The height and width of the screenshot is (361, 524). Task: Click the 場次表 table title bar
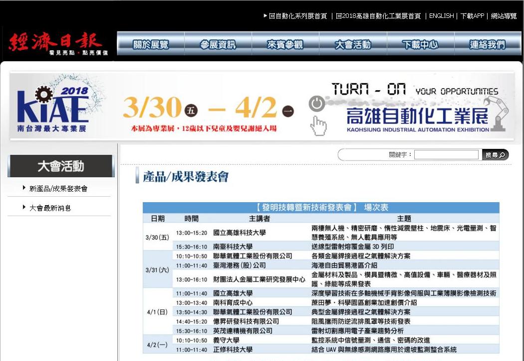[321, 207]
